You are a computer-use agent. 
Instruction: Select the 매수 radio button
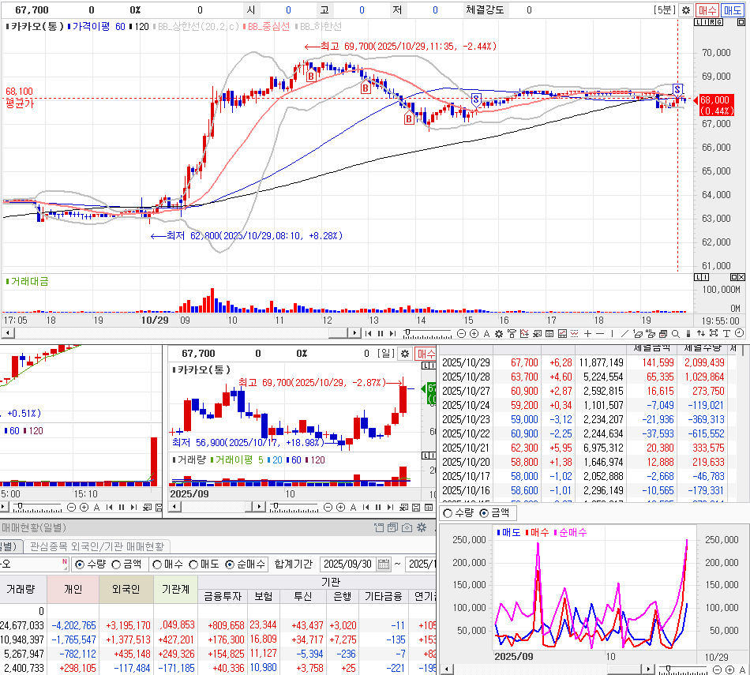(x=157, y=564)
